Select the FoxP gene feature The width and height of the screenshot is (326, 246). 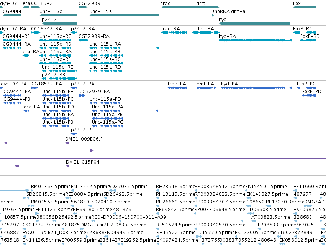coord(304,7)
